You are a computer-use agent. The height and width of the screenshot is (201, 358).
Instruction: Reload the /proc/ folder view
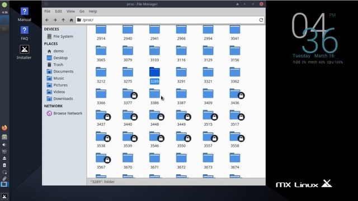pyautogui.click(x=261, y=20)
